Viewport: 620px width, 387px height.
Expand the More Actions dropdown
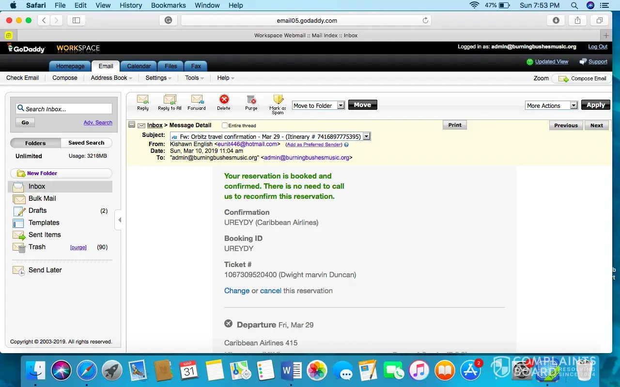click(x=573, y=105)
